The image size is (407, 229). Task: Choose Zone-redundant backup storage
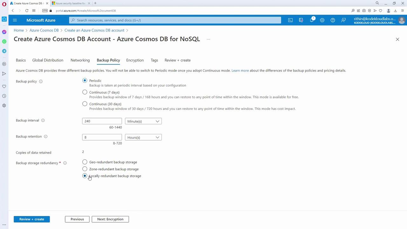[85, 169]
